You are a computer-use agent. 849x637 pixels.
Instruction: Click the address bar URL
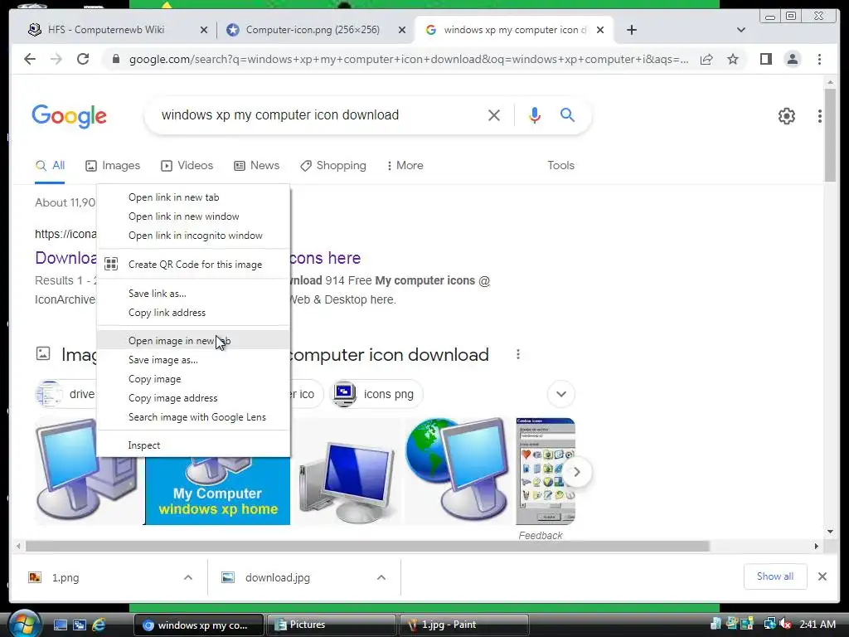(409, 59)
